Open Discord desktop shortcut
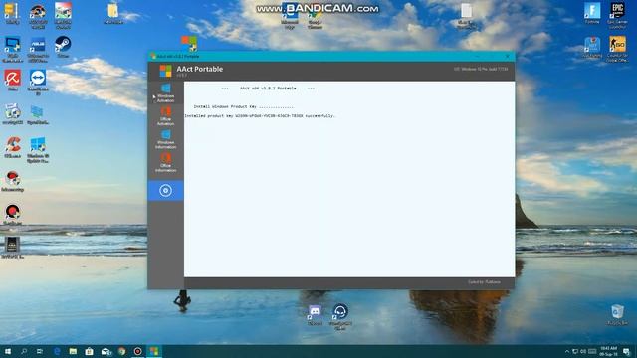 pos(315,315)
